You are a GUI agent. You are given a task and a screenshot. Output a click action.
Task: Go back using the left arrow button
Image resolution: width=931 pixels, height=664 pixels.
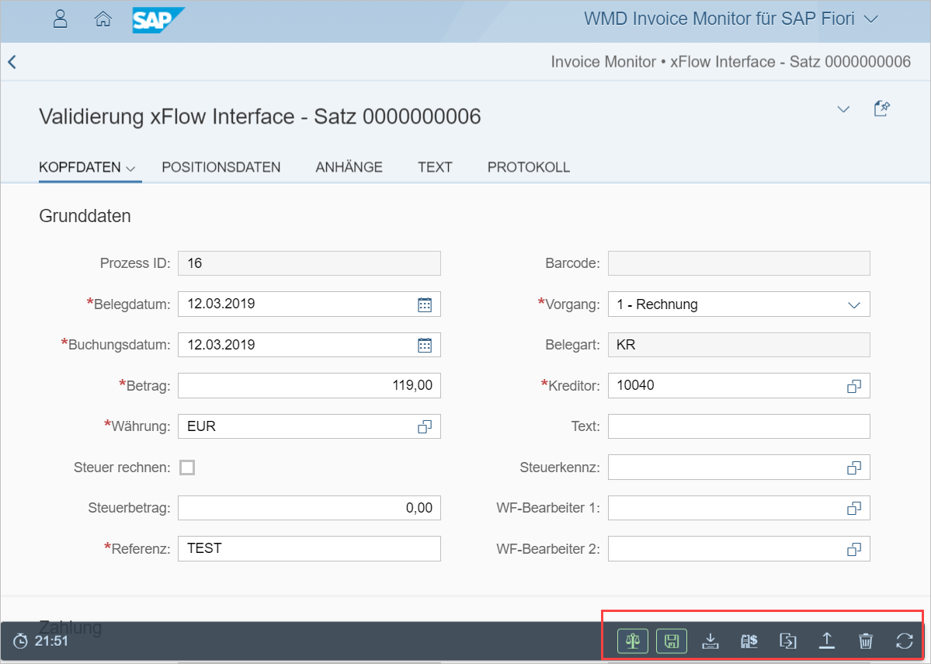click(x=12, y=62)
